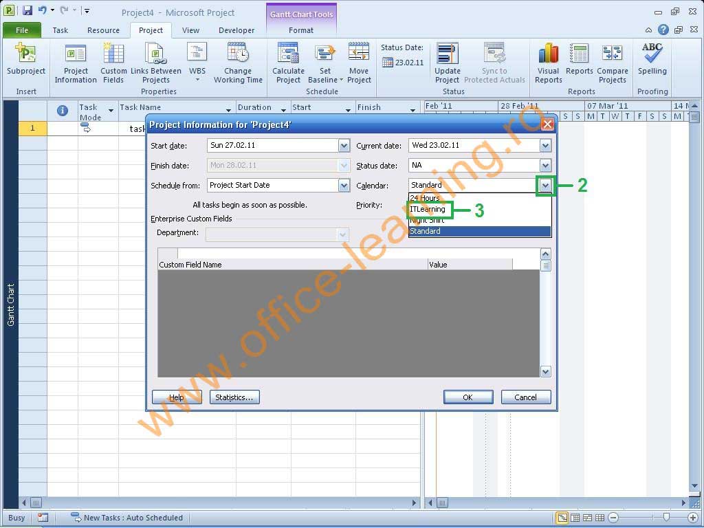Click custom fields scroll up arrow

tap(545, 254)
